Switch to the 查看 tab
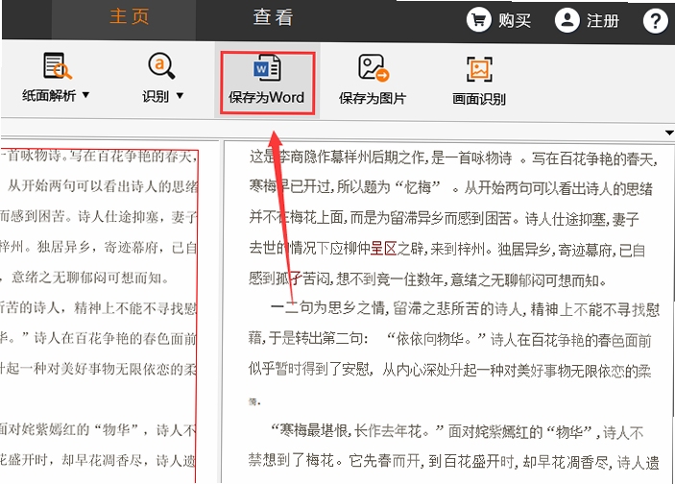This screenshot has height=484, width=675. click(273, 17)
